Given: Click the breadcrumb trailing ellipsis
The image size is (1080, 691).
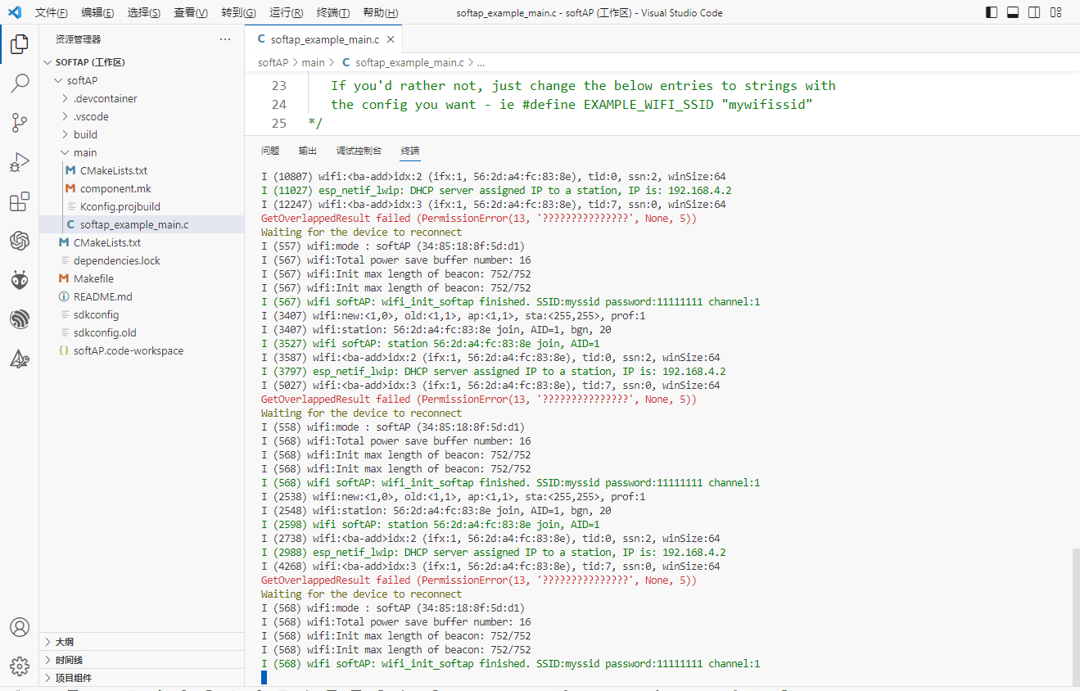Looking at the screenshot, I should coord(481,62).
